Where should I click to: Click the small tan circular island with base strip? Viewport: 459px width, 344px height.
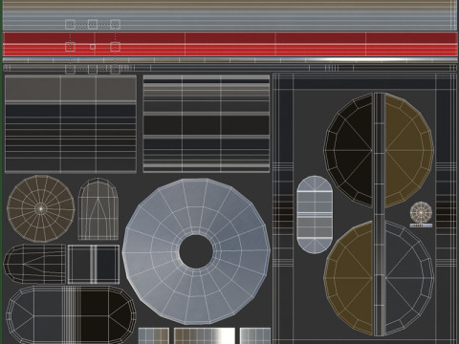[x=421, y=214]
